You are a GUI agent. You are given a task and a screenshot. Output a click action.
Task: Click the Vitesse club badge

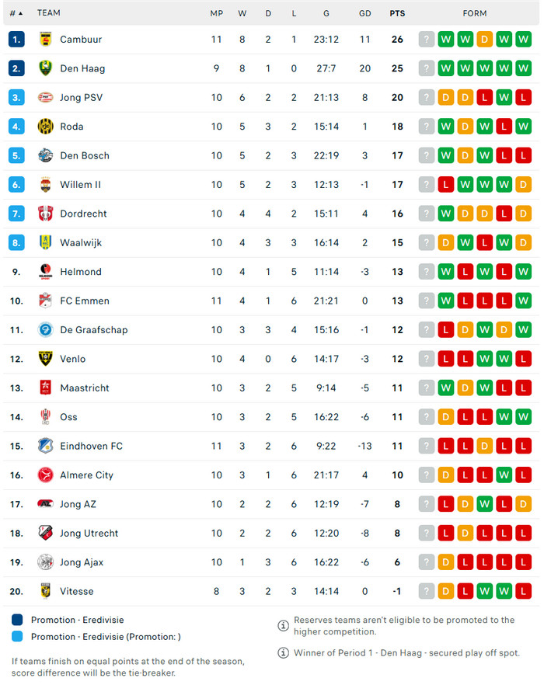[x=45, y=591]
